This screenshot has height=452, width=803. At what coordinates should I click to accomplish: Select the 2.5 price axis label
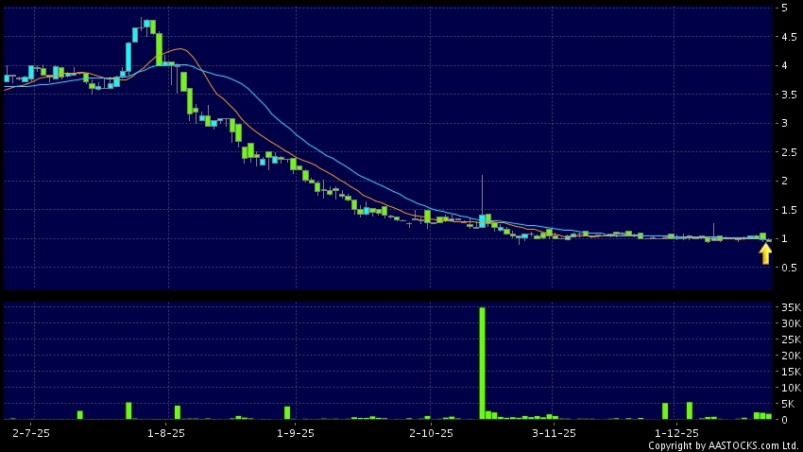pos(786,152)
